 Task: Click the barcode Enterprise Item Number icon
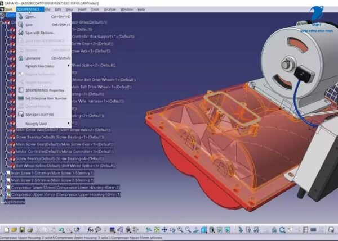(313, 230)
